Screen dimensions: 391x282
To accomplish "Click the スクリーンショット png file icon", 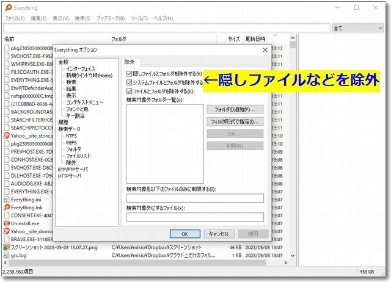I will tap(7, 247).
